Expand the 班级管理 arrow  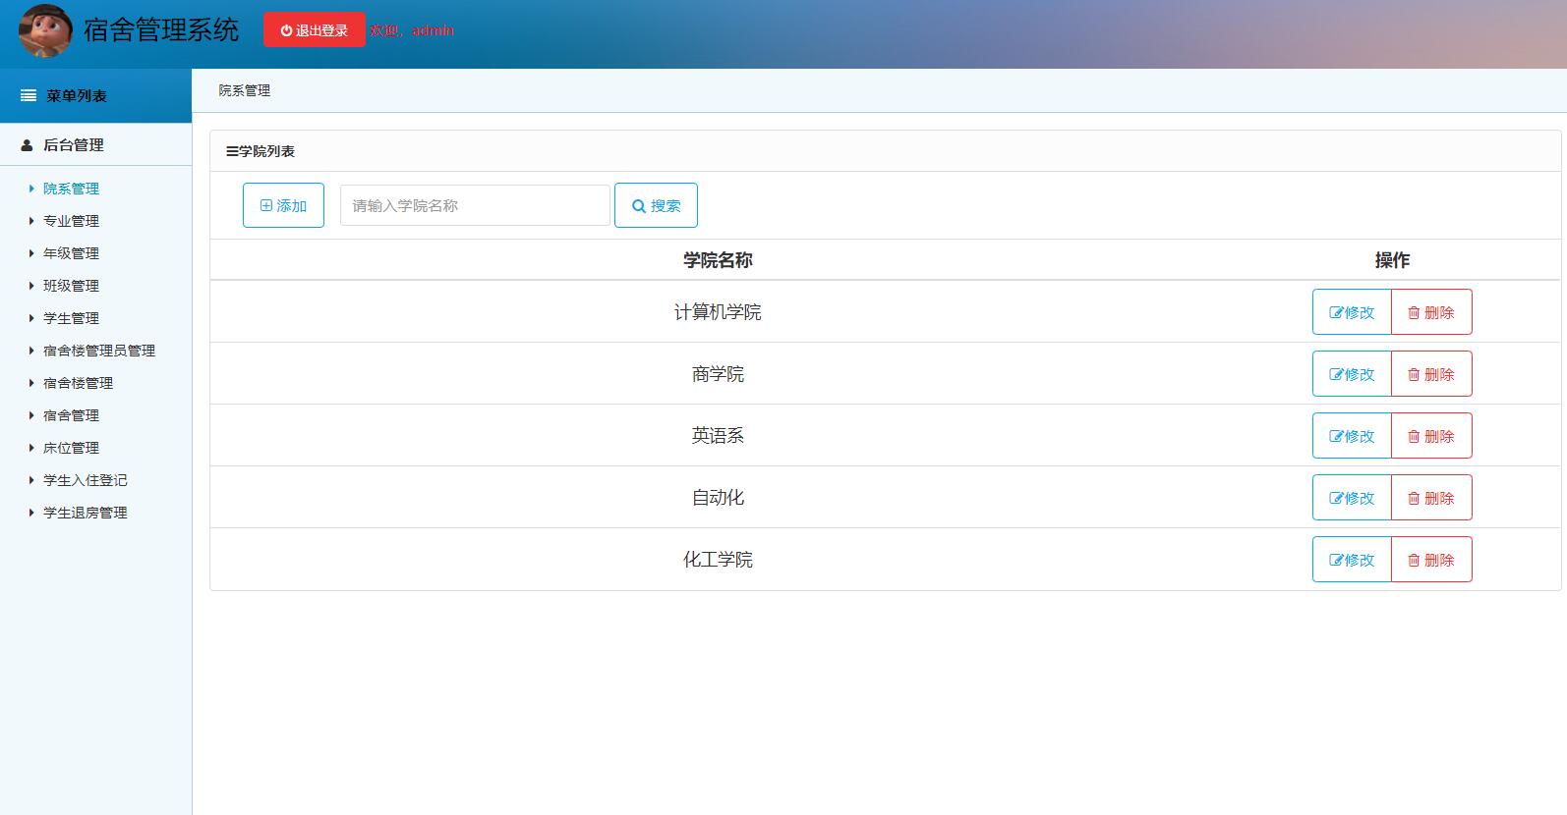31,286
